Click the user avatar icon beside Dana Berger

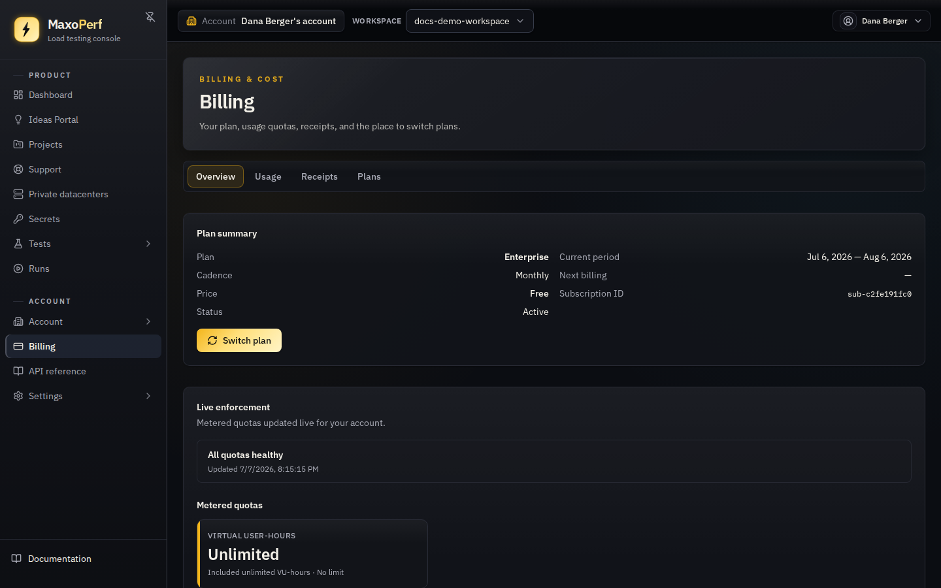coord(848,21)
